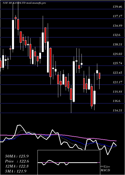Select the 123.45 price axis label
Viewport: 125px width, 175px height.
point(117,73)
